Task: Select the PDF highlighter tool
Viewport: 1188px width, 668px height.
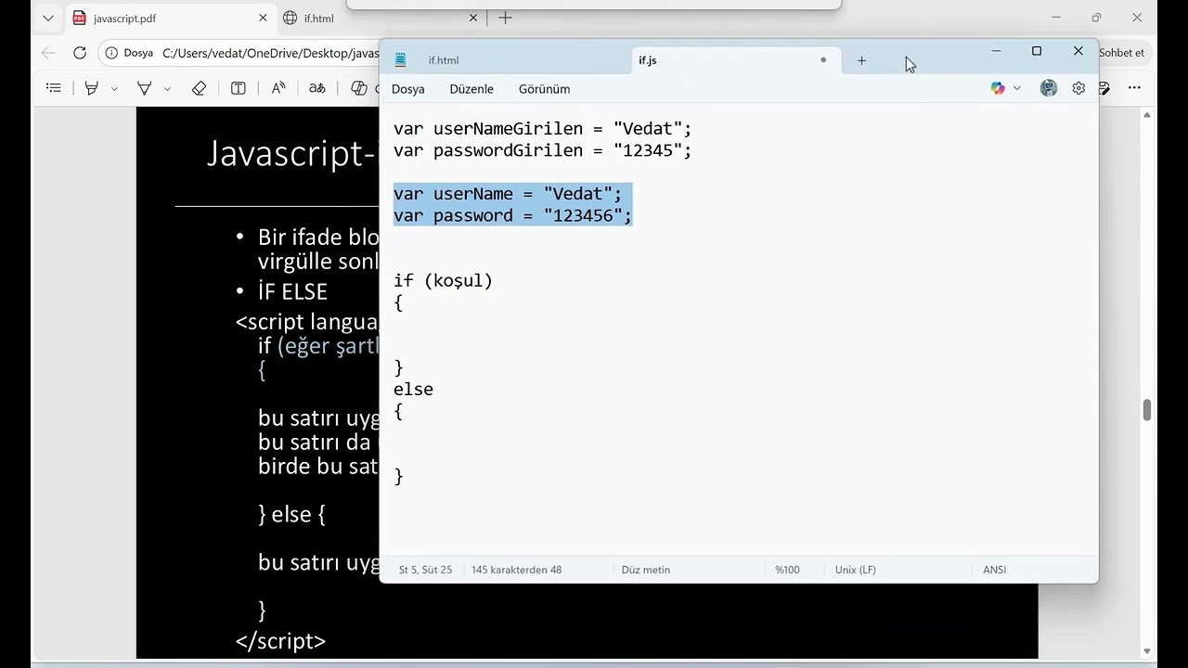Action: 144,88
